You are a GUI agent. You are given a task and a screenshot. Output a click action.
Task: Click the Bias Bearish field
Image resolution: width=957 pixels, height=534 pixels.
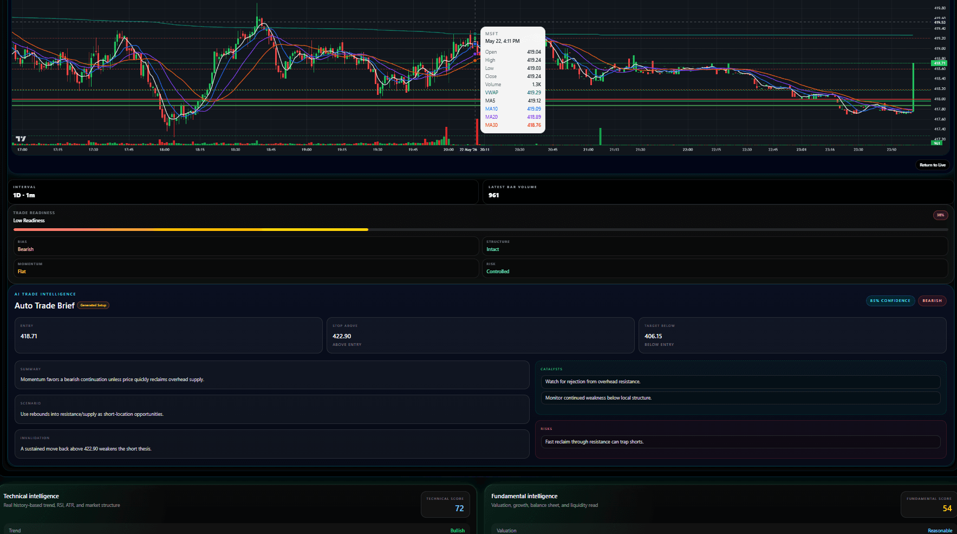[246, 246]
